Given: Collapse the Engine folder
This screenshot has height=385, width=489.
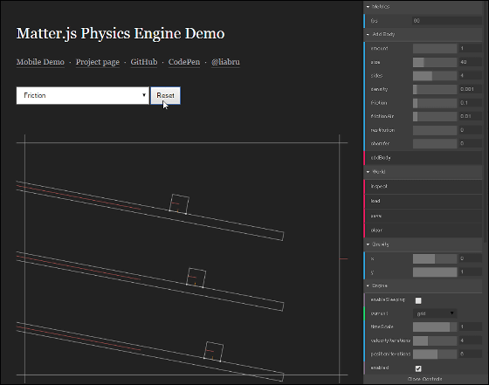Looking at the screenshot, I should (x=423, y=285).
